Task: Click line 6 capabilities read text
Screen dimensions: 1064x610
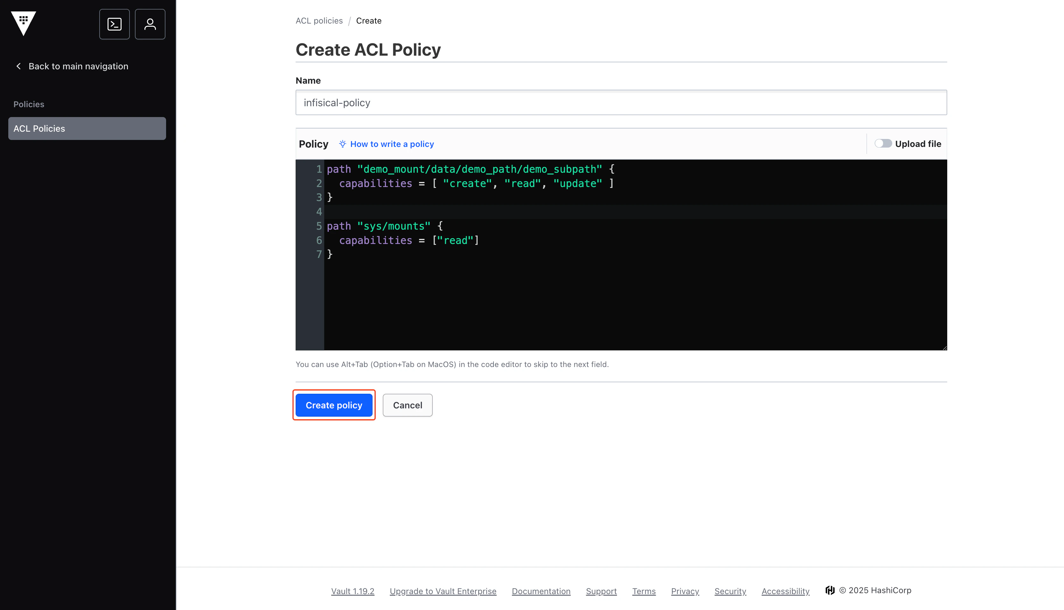Action: coord(409,240)
